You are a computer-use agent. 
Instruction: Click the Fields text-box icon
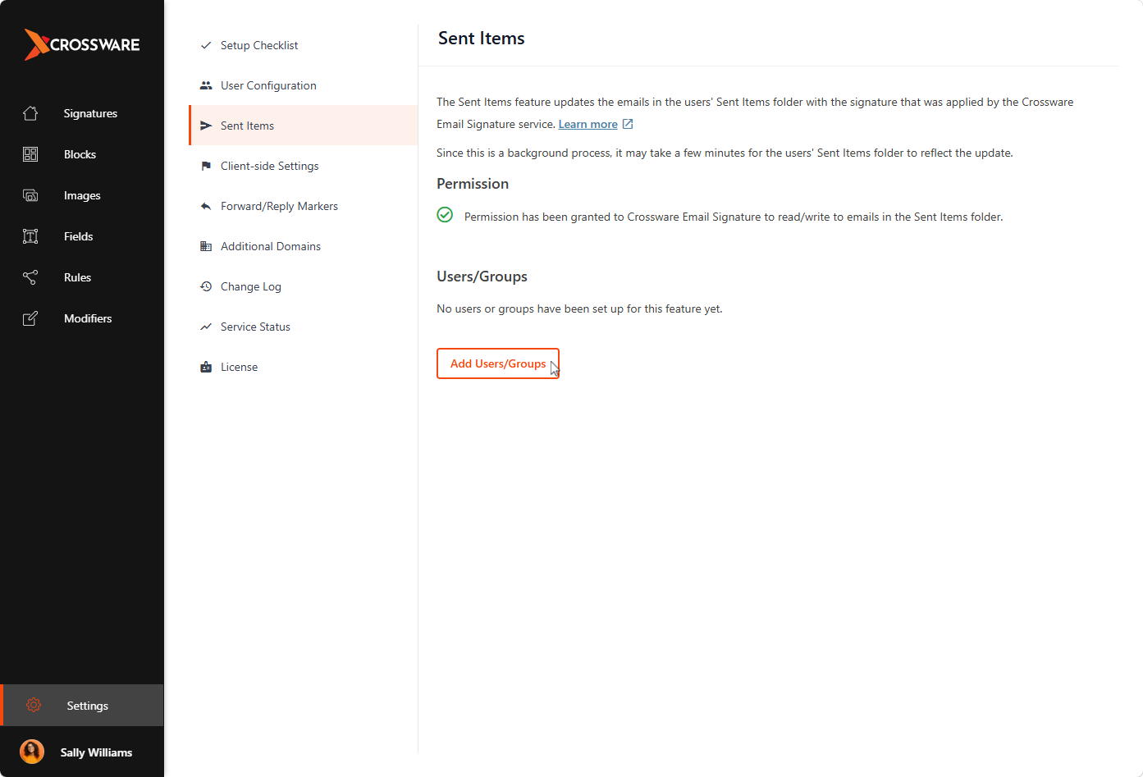tap(30, 236)
